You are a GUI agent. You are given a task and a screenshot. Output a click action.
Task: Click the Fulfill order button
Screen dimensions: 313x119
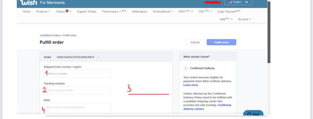221,42
